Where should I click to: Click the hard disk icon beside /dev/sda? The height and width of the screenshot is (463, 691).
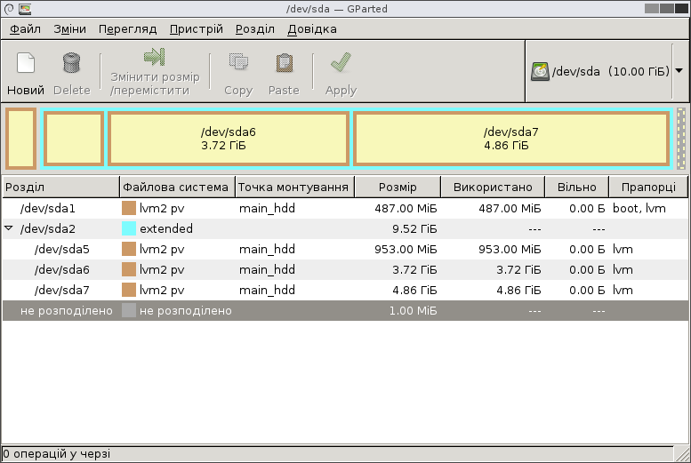(x=540, y=71)
